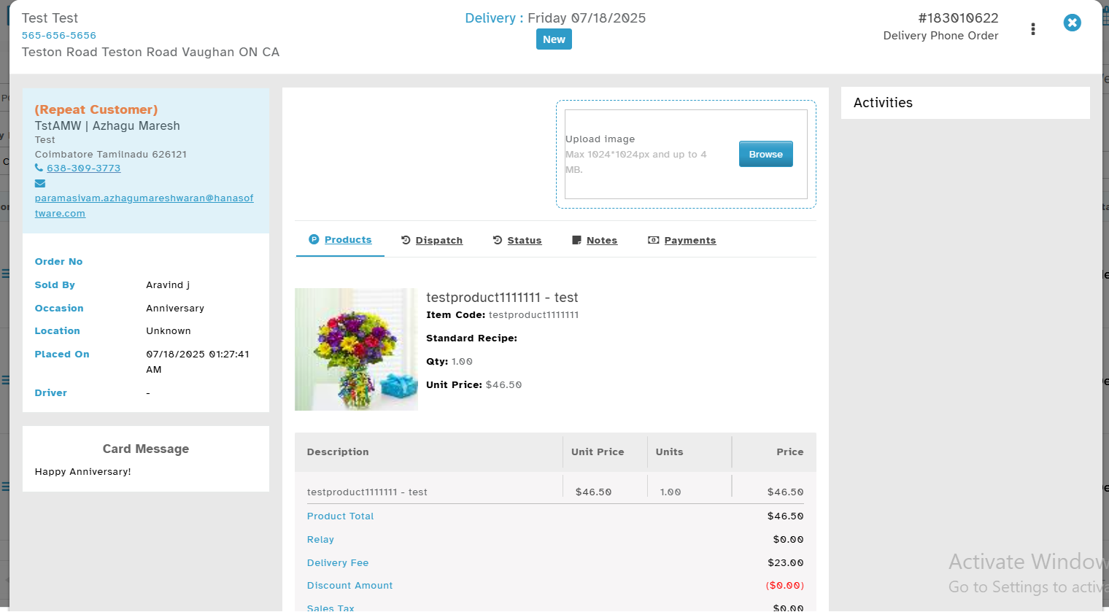Call recipient number 565-656-5656
1109x612 pixels.
tap(59, 35)
